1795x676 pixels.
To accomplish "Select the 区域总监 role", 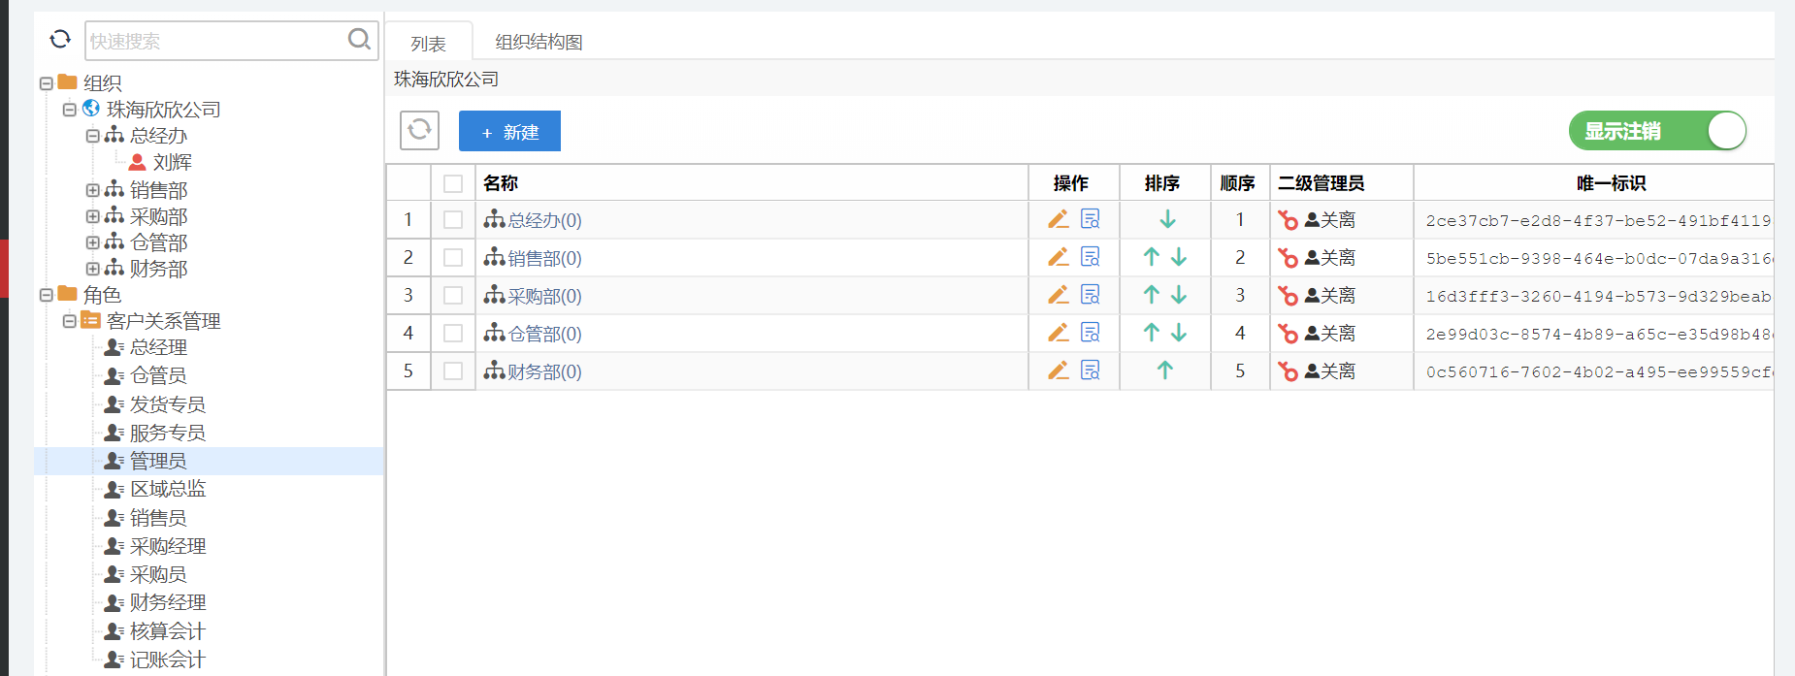I will pyautogui.click(x=168, y=489).
